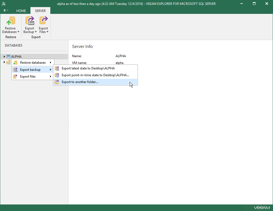Click the Export Backup BAK ribbon icon
The width and height of the screenshot is (273, 211).
click(x=30, y=21)
